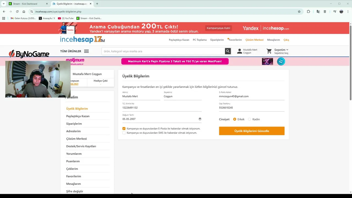Click the Adınız name field
This screenshot has width=352, height=198.
coord(141,96)
